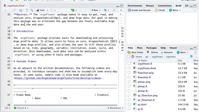This screenshot has height=112, width=199.
Task: Toggle document outline pane
Action: 114,10
